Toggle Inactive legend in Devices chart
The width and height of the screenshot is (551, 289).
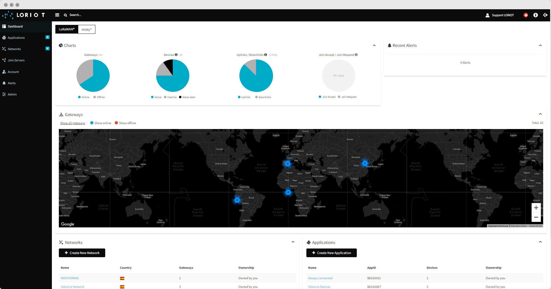tap(170, 97)
